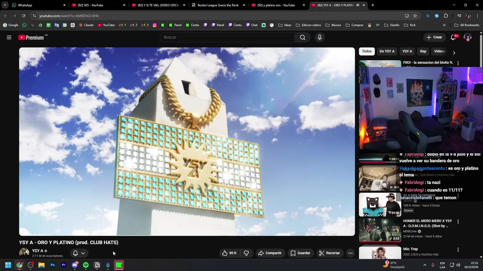Switch to the WhatsApp tab

tap(38, 5)
